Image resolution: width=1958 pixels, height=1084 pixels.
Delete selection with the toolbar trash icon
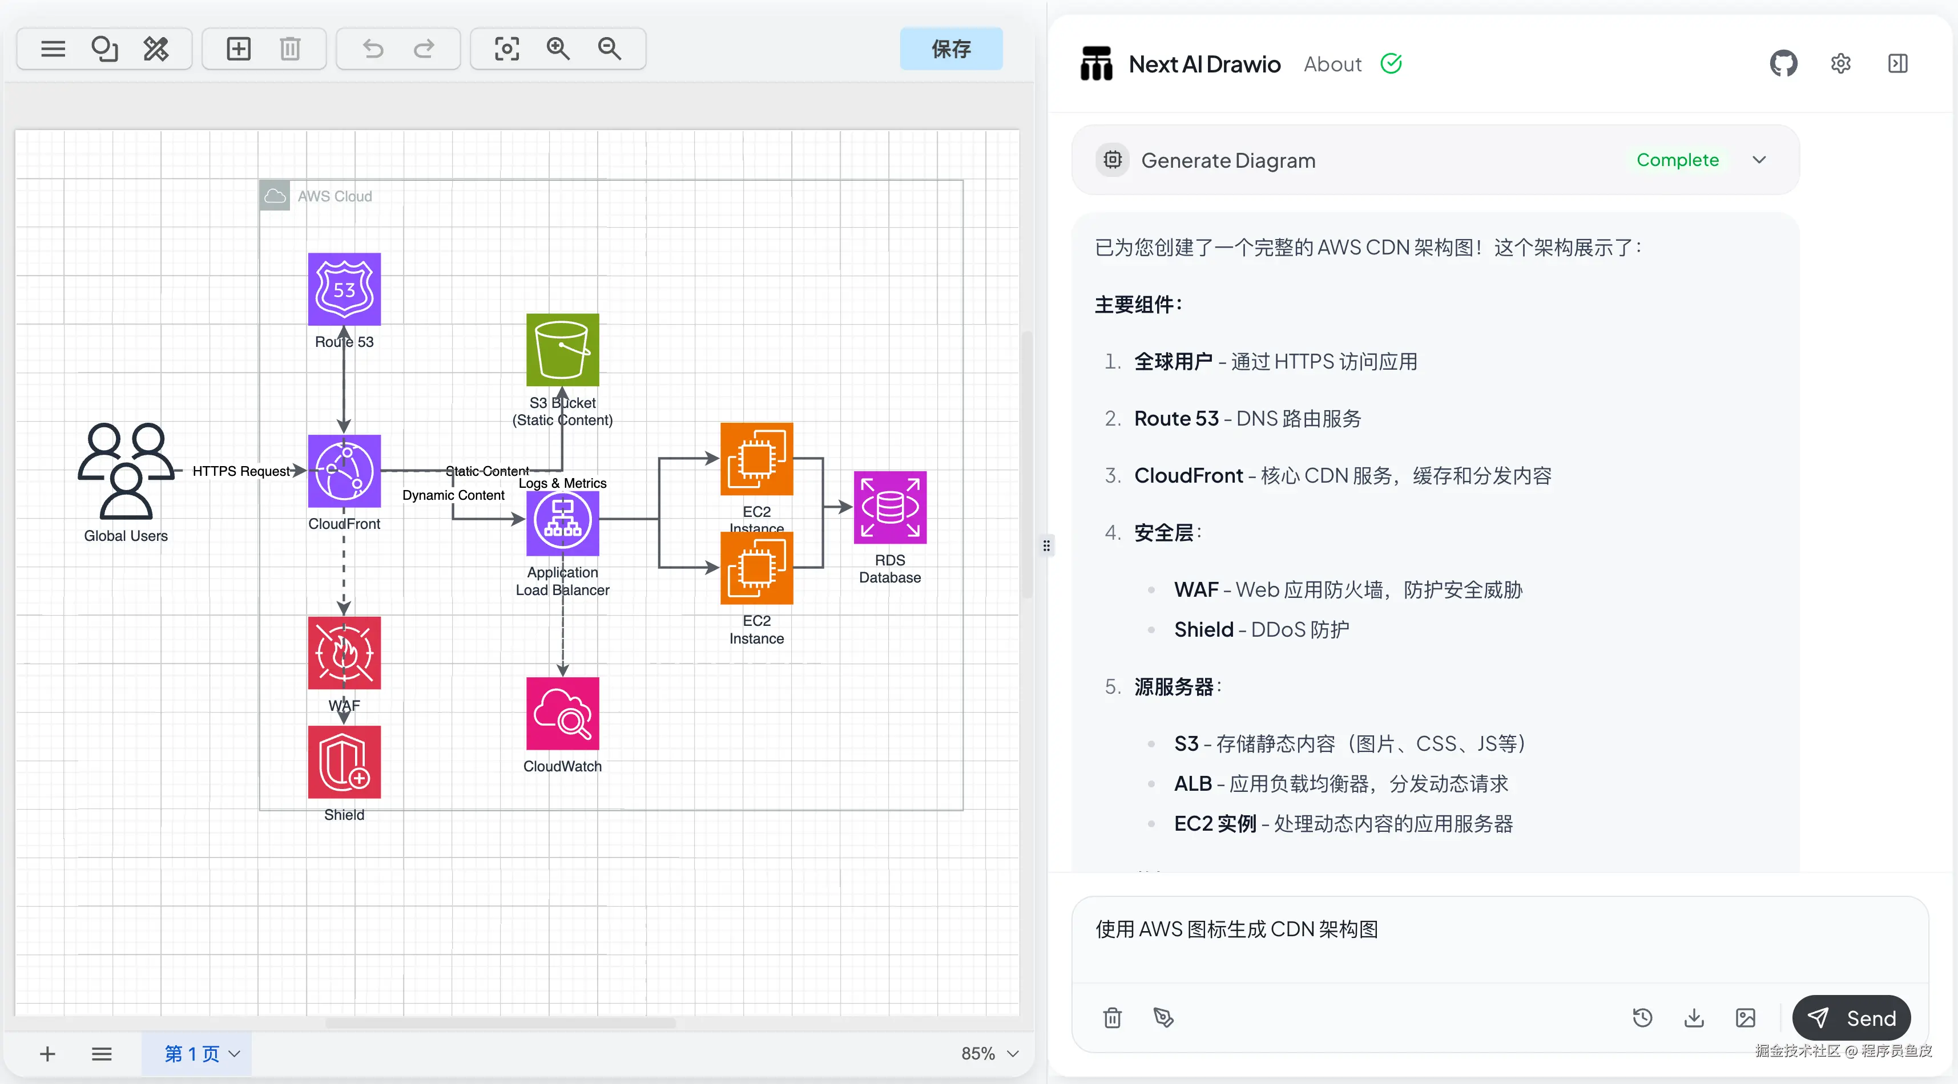(289, 50)
